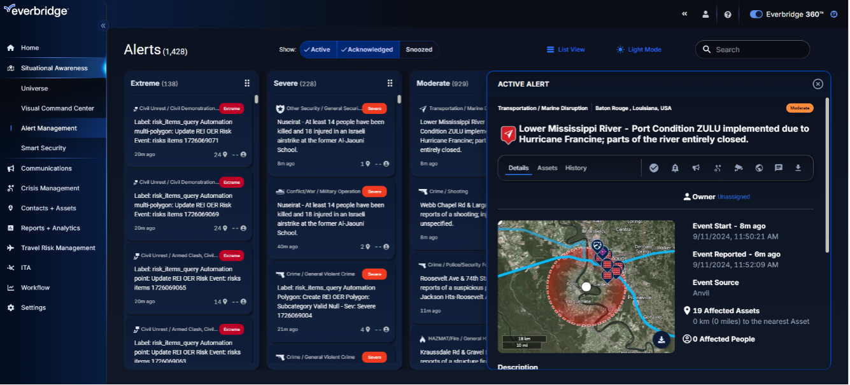Download the alert with the download icon
This screenshot has width=850, height=385.
click(798, 168)
